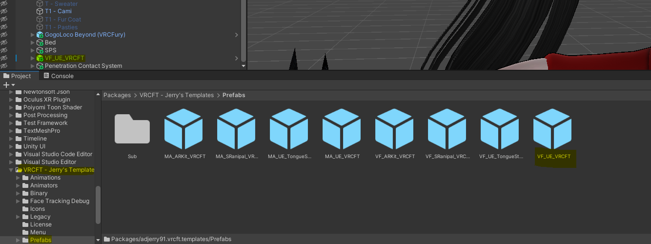Click the Newtonsoft Json folder icon
This screenshot has width=651, height=244.
tap(19, 92)
